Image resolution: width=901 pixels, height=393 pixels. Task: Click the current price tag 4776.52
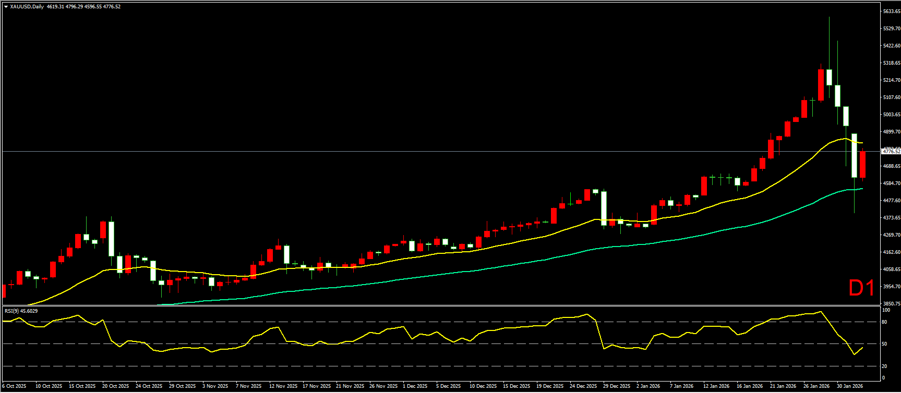click(891, 152)
